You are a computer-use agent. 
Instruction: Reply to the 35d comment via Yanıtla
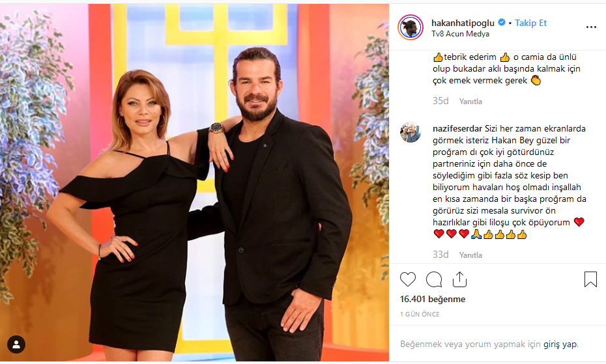click(470, 101)
